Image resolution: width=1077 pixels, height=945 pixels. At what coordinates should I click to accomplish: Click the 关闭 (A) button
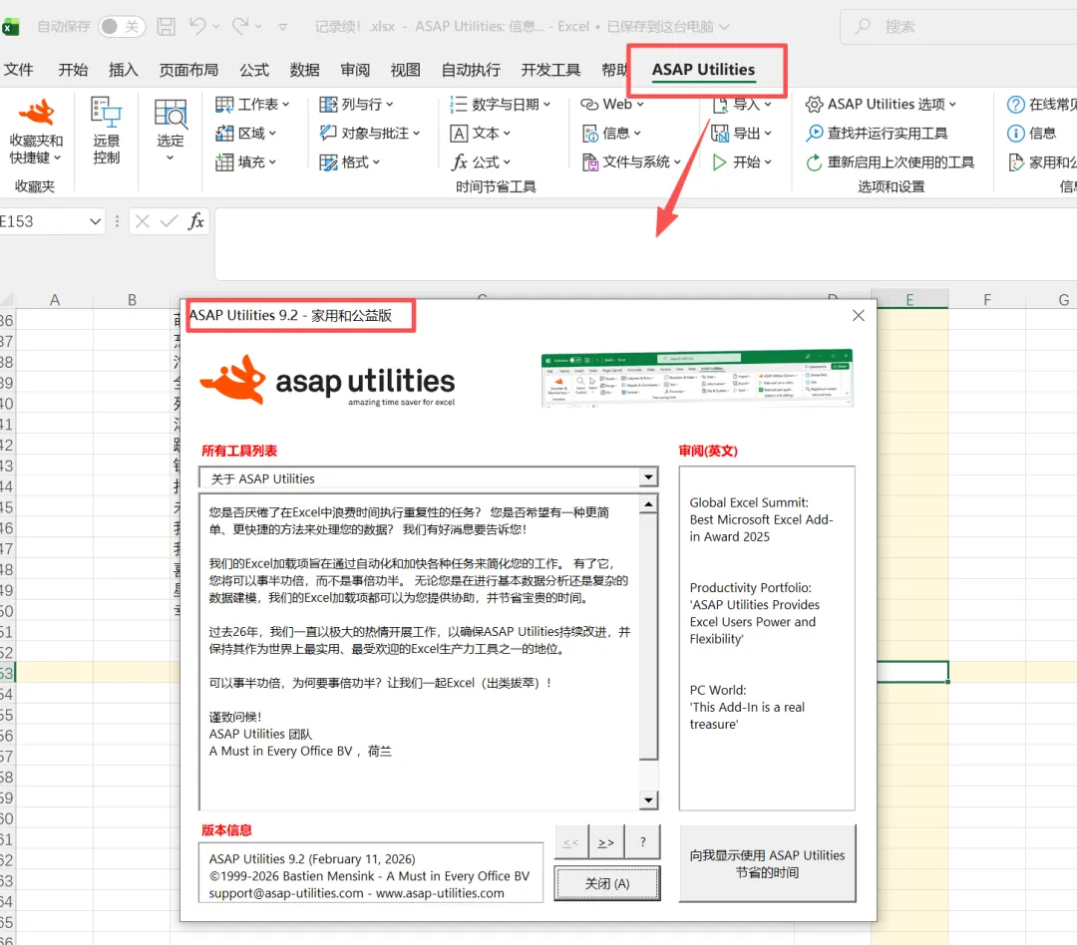coord(607,883)
